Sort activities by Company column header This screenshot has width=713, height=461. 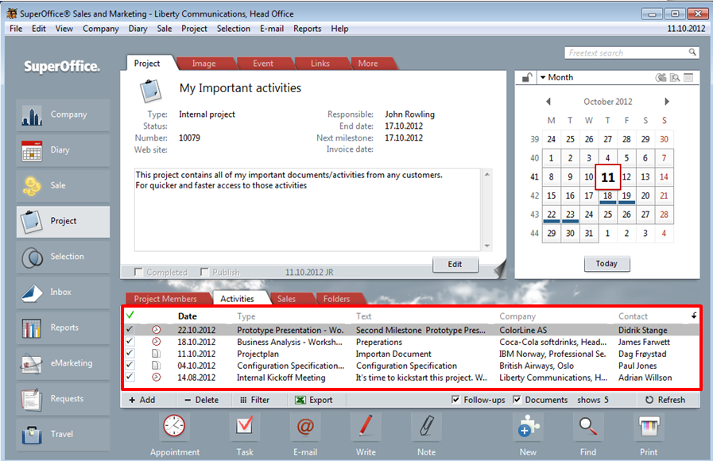pos(517,316)
